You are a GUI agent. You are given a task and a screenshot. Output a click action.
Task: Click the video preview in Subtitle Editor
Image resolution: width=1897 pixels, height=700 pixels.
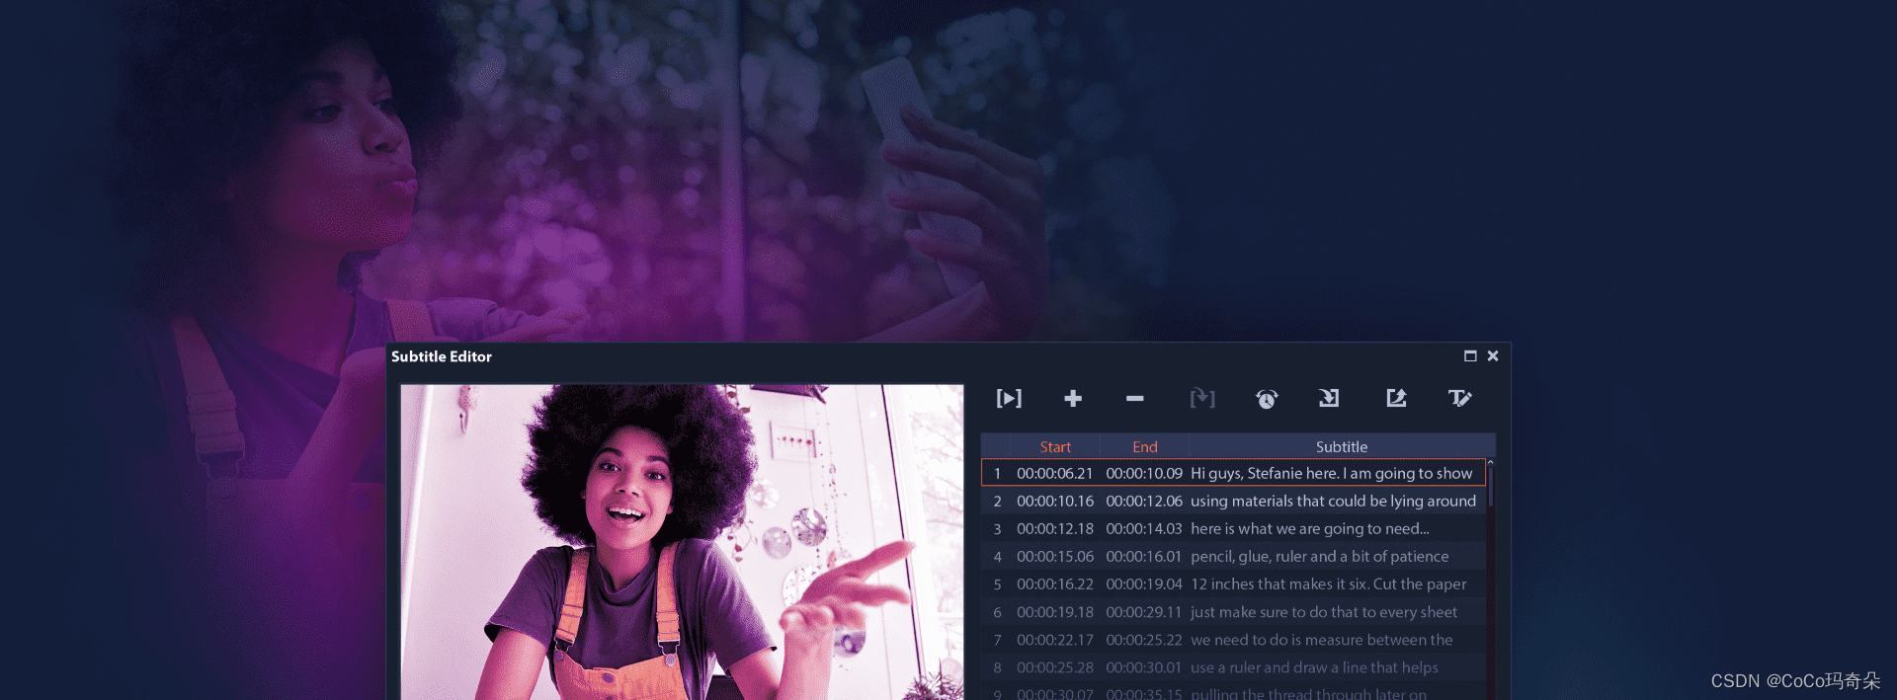tap(681, 542)
